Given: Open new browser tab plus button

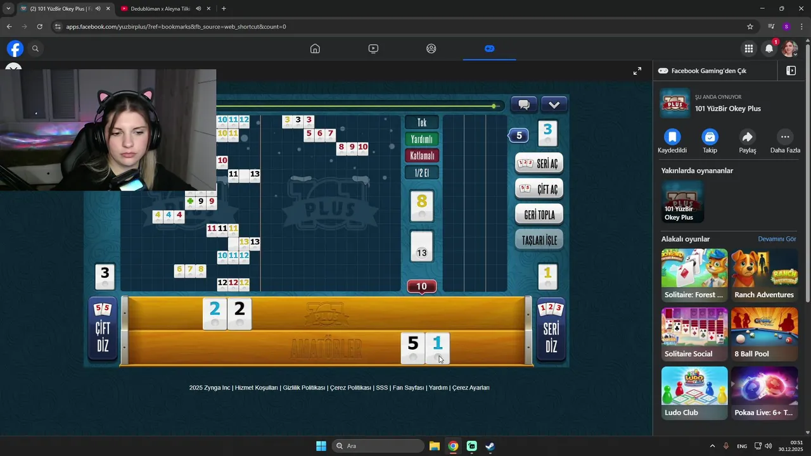Looking at the screenshot, I should (x=224, y=9).
